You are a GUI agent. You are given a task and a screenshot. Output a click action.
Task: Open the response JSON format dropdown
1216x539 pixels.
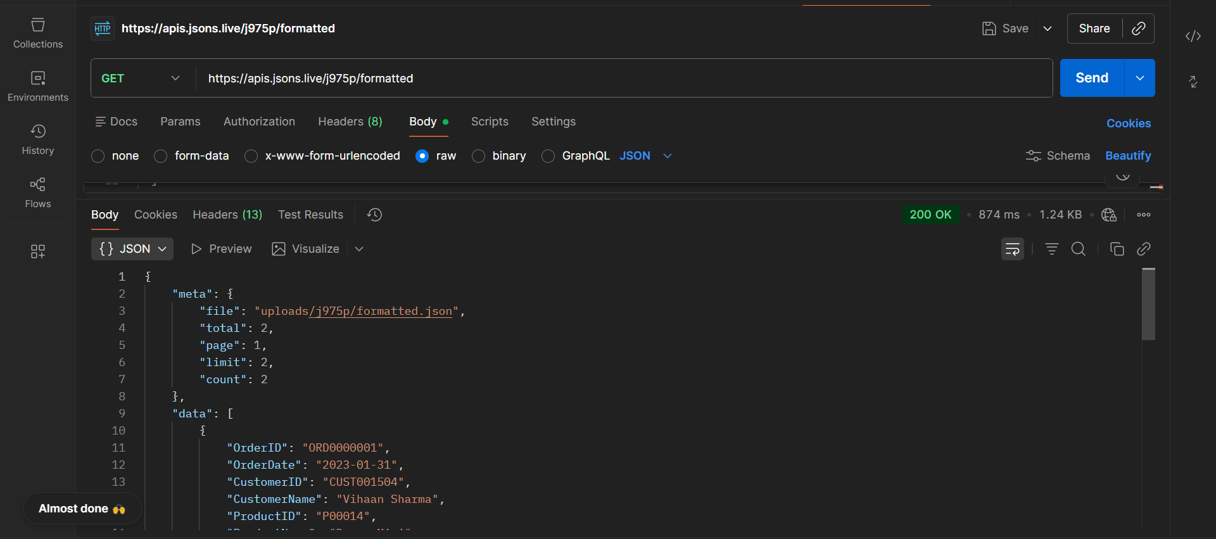(x=132, y=249)
